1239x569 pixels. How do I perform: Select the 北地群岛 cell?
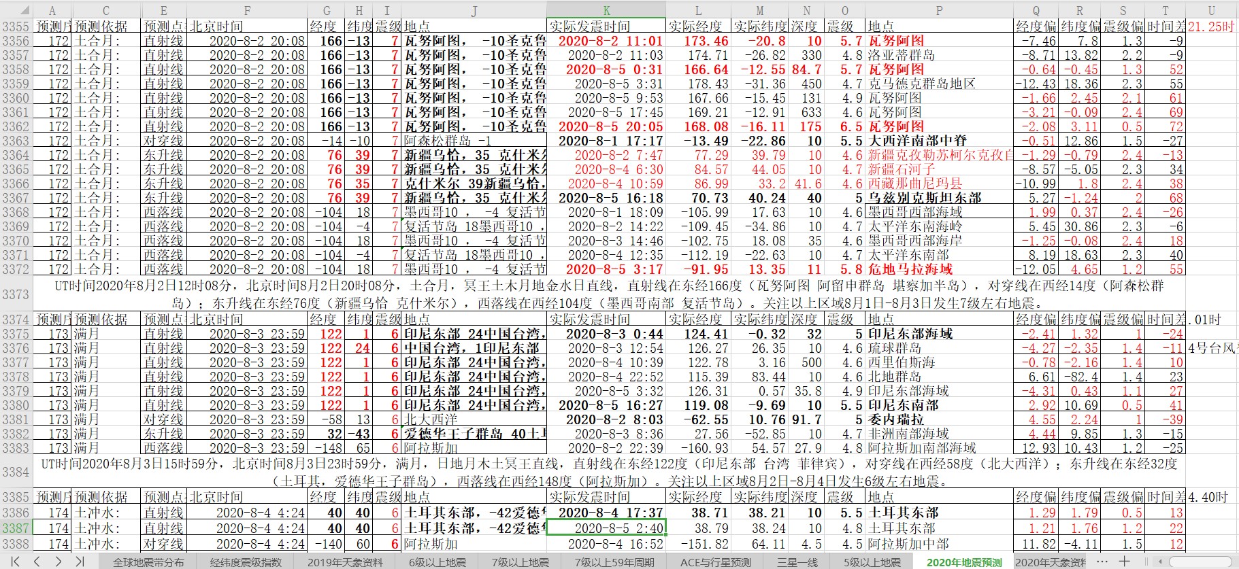tap(939, 377)
